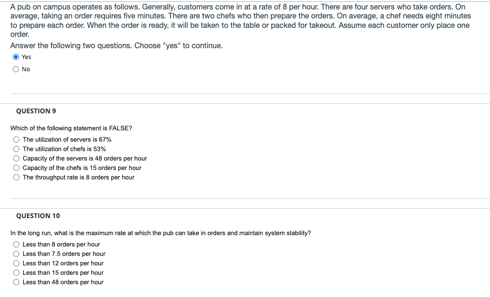Select the Yes radio button
The width and height of the screenshot is (490, 297).
coord(16,57)
